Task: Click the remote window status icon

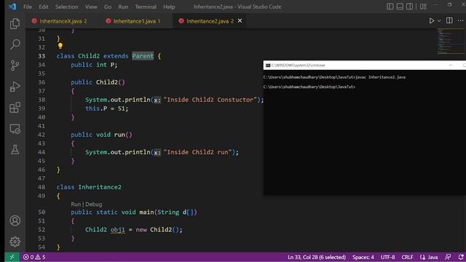Action: click(x=12, y=257)
